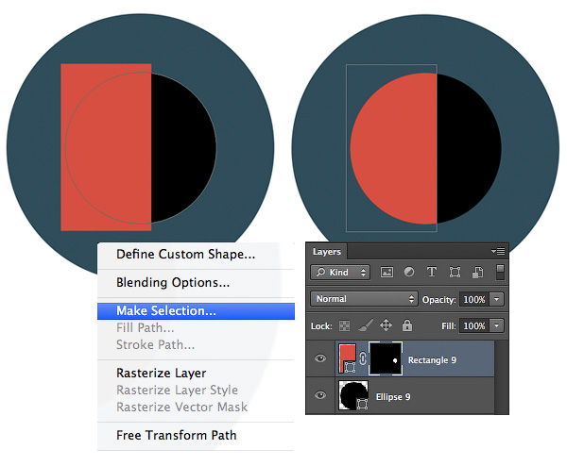Lock transparent pixels checker icon
567x466 pixels.
click(344, 326)
